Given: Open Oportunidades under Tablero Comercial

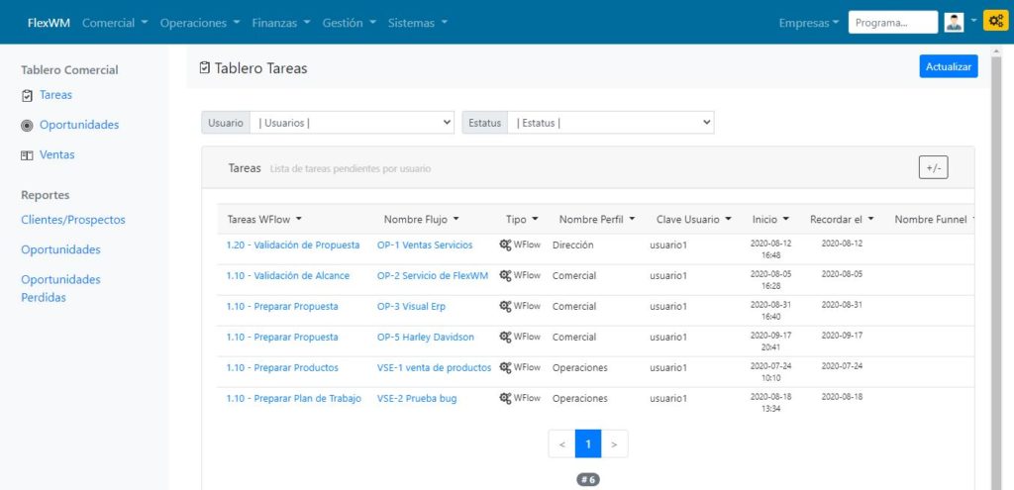Looking at the screenshot, I should pos(79,125).
